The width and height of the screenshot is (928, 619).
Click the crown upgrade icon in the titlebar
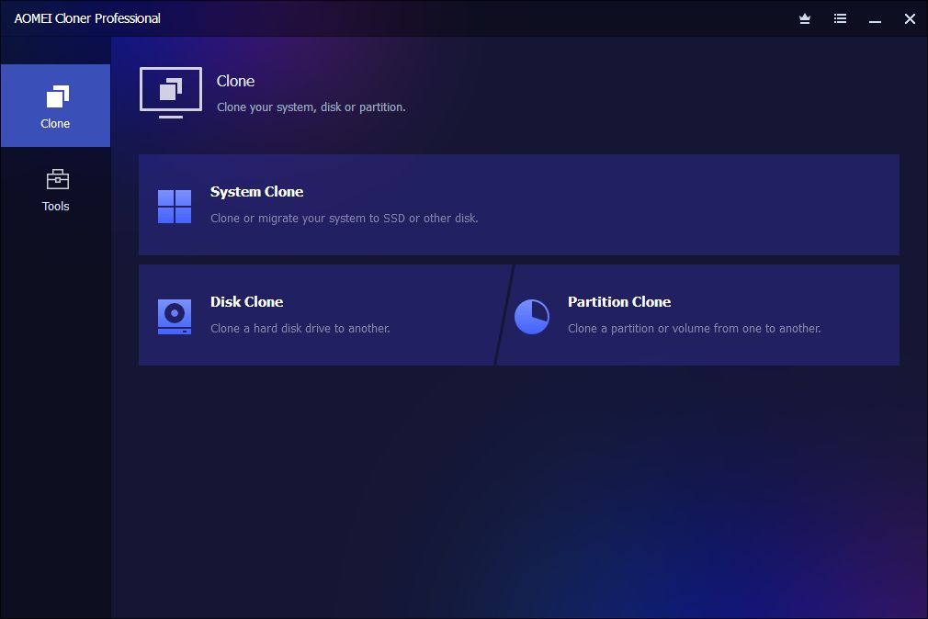tap(804, 18)
